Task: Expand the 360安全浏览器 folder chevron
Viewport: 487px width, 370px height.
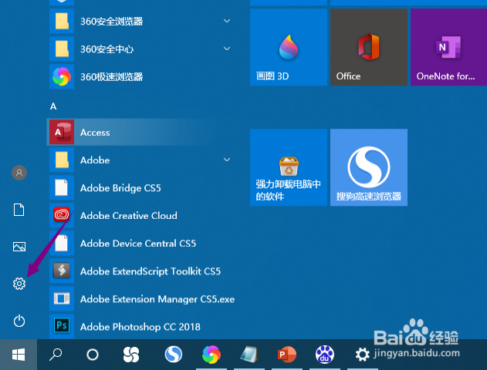Action: (227, 21)
